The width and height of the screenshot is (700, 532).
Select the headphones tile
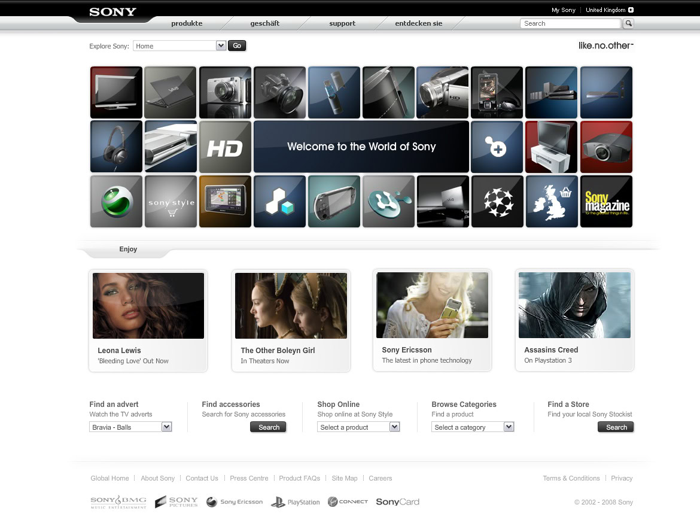point(116,147)
